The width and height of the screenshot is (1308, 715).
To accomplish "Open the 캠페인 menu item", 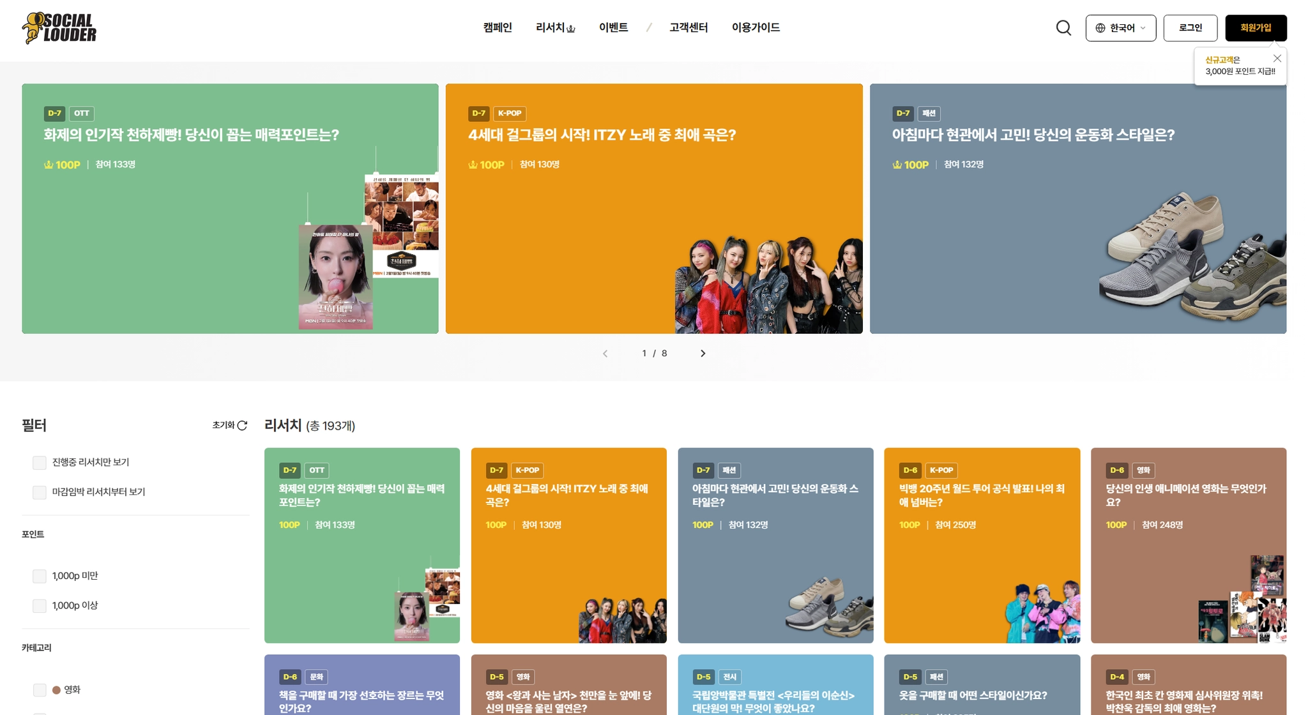I will point(498,27).
